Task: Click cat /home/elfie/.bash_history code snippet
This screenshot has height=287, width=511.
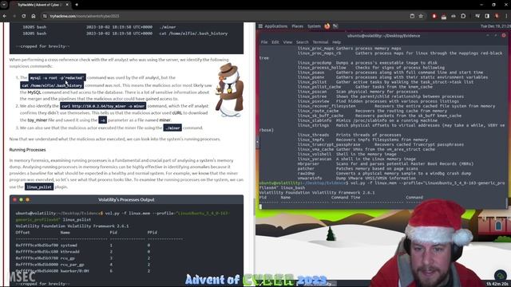Action: click(x=52, y=85)
